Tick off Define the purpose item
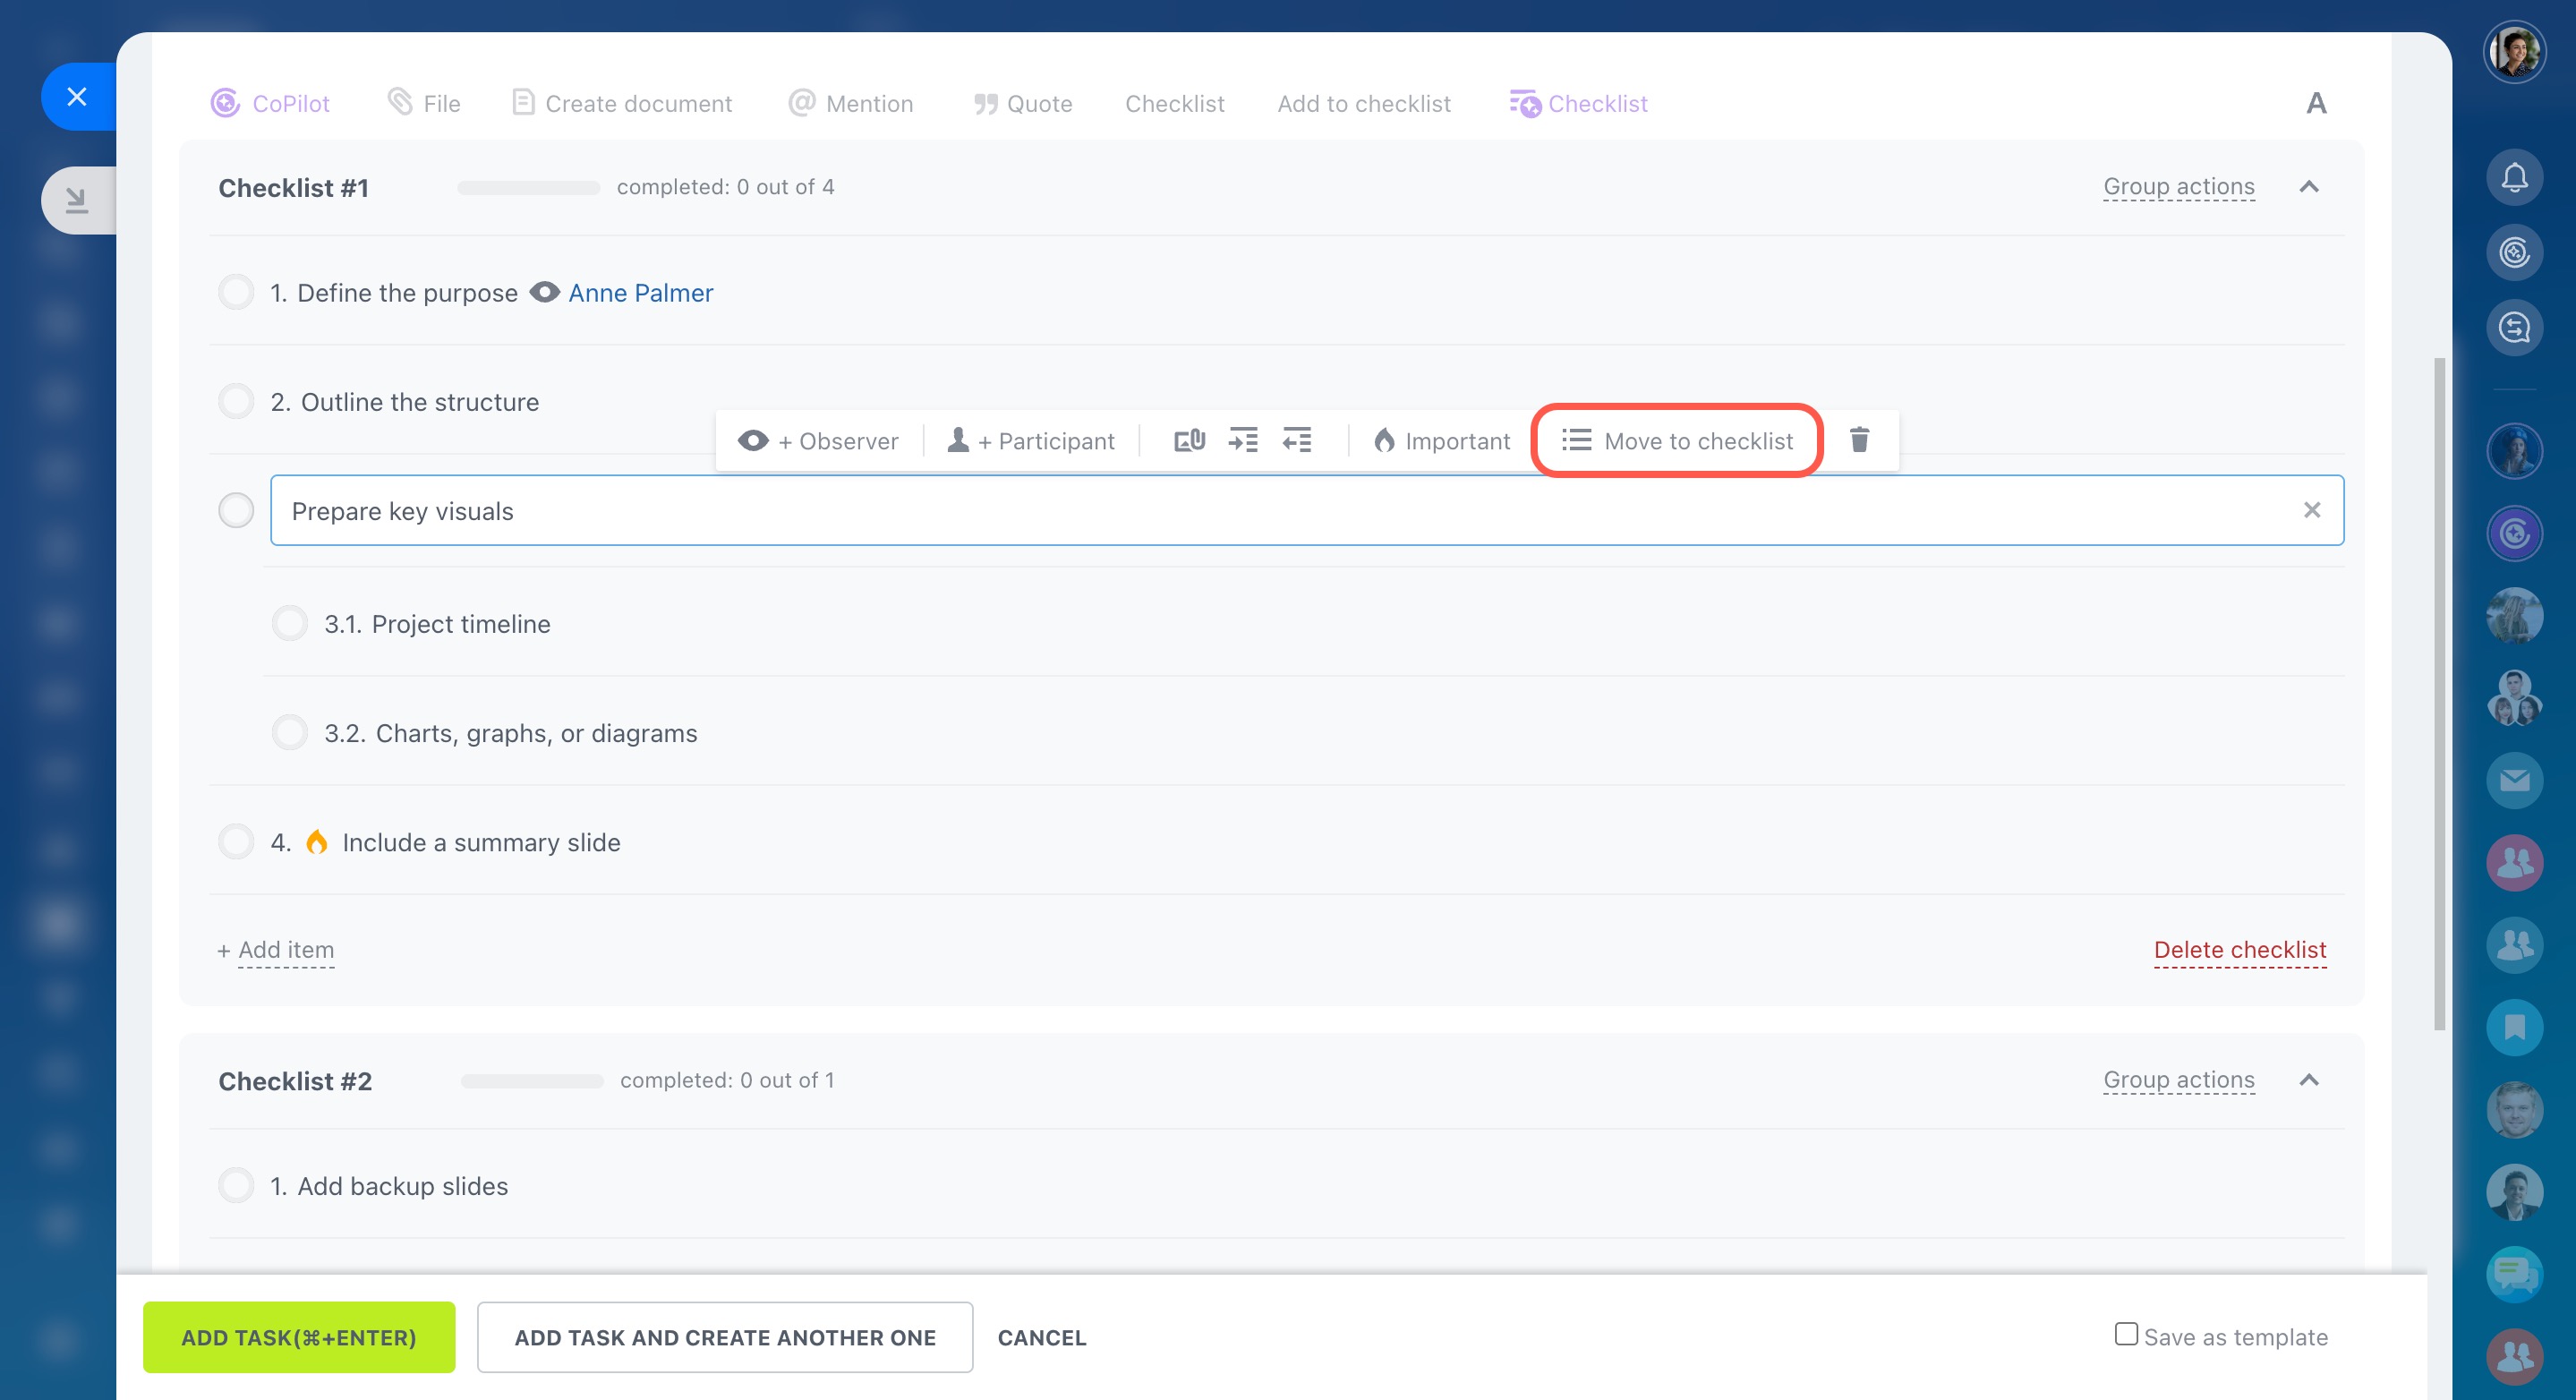Screen dimensions: 2576x1400 236,293
